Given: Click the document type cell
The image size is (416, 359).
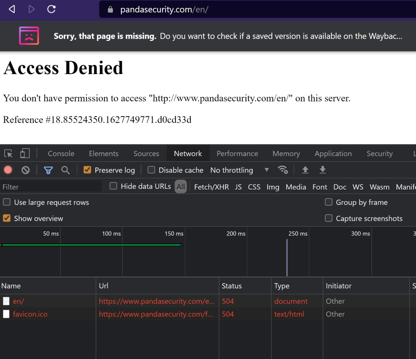Looking at the screenshot, I should 291,301.
